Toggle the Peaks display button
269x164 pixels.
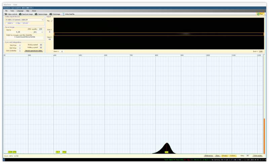coord(224,156)
